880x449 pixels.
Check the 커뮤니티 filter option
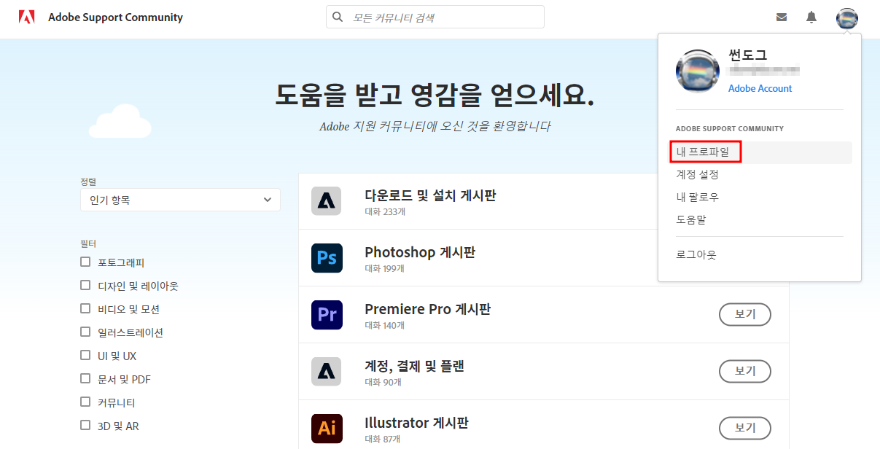tap(85, 402)
